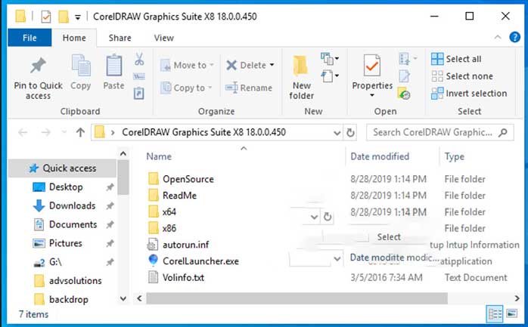Open Documents in navigation pane
Viewport: 528px width, 327px height.
pos(73,224)
